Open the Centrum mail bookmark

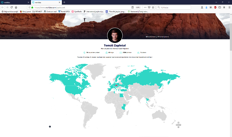coord(50,11)
